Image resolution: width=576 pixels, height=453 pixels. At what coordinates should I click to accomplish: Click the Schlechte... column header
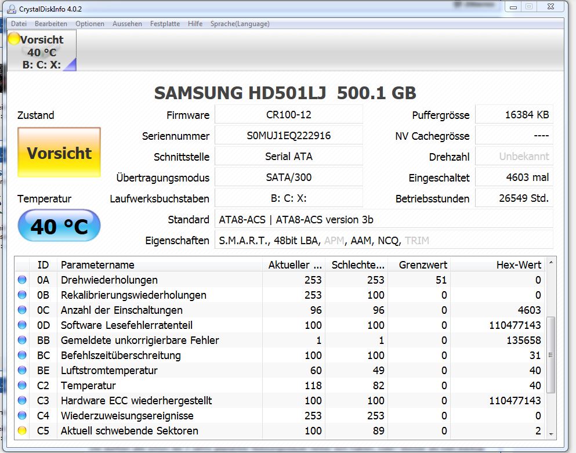coord(356,264)
